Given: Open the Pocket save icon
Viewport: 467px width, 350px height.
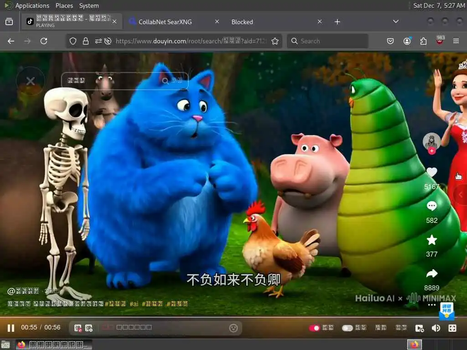Looking at the screenshot, I should 390,41.
